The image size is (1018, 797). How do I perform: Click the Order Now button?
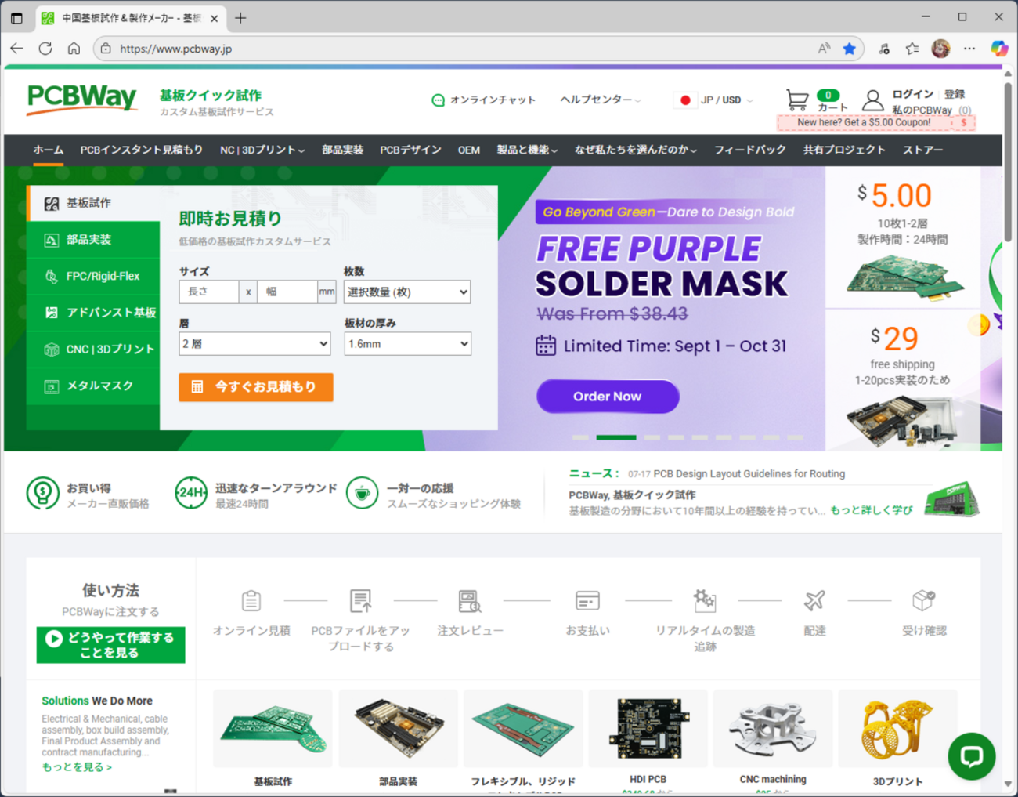pyautogui.click(x=608, y=397)
